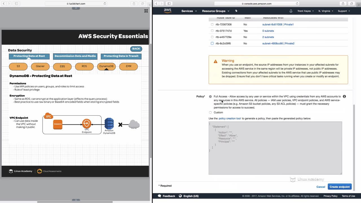Viewport: 361px width, 203px height.
Task: Select the Glacier service pill
Action: [x=40, y=66]
